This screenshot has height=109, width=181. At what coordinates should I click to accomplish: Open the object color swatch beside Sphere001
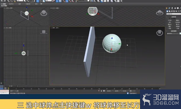coord(180,33)
